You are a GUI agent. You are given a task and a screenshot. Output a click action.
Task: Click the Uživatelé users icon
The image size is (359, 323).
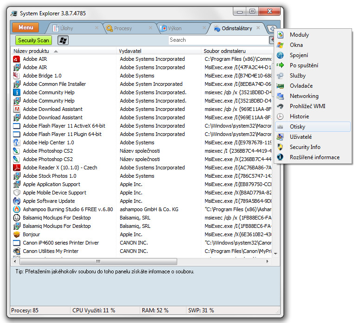(x=280, y=137)
